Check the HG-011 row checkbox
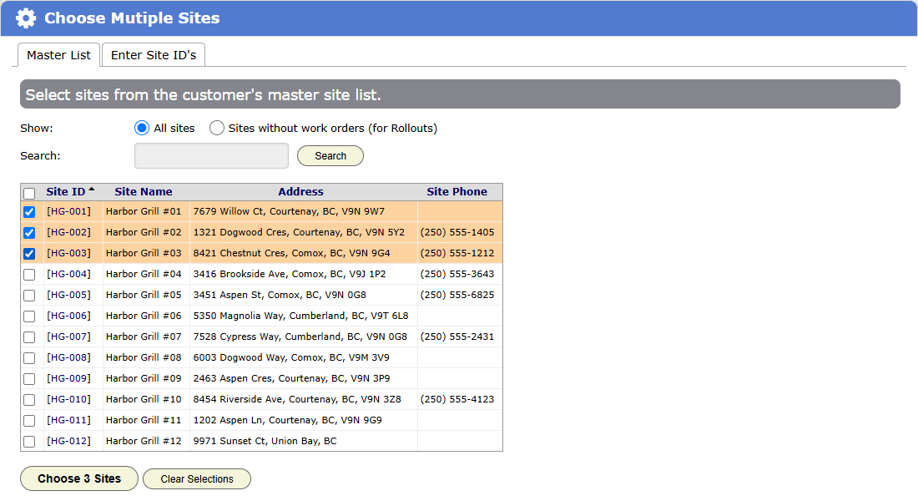The width and height of the screenshot is (918, 501). click(29, 421)
